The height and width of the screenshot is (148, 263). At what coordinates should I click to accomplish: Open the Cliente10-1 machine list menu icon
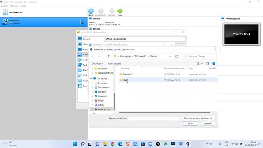(x=82, y=22)
